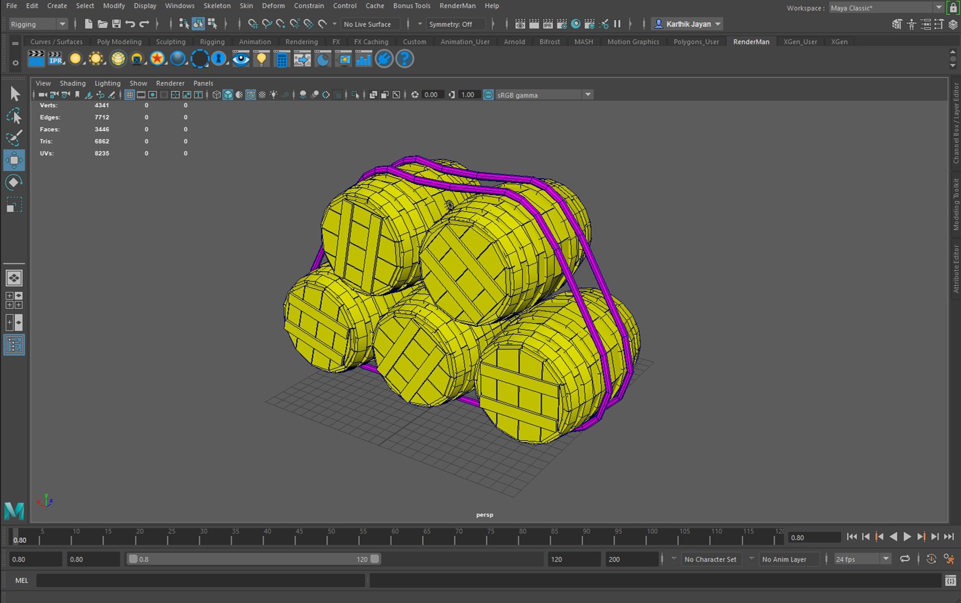
Task: Click the blue eye shelf icon
Action: click(x=241, y=59)
